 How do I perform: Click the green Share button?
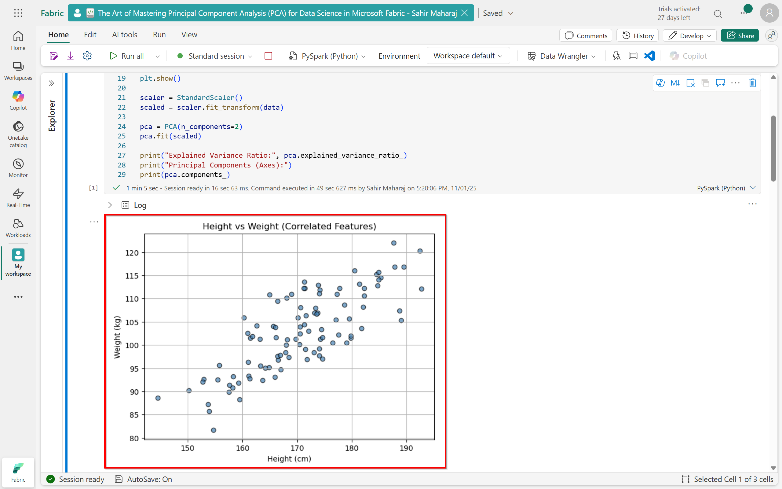740,35
